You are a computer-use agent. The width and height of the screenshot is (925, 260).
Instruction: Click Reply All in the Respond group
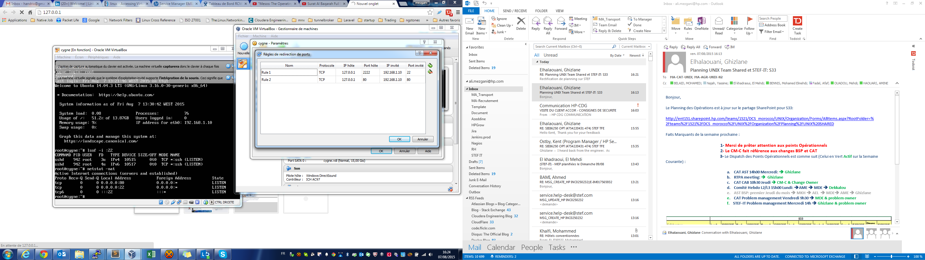point(548,26)
